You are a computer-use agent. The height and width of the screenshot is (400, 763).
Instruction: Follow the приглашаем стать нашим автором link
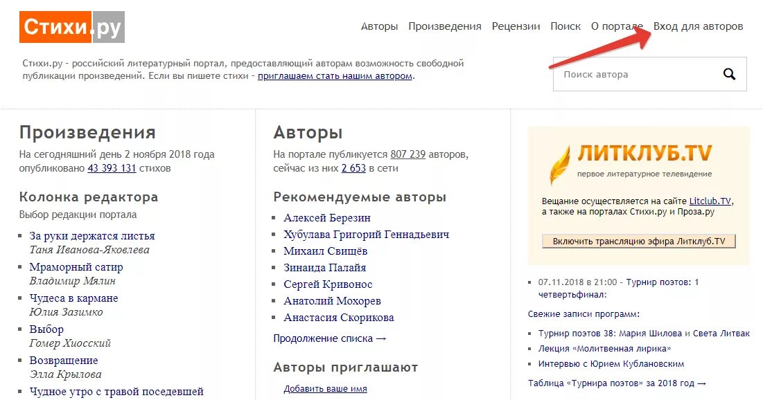(x=335, y=76)
